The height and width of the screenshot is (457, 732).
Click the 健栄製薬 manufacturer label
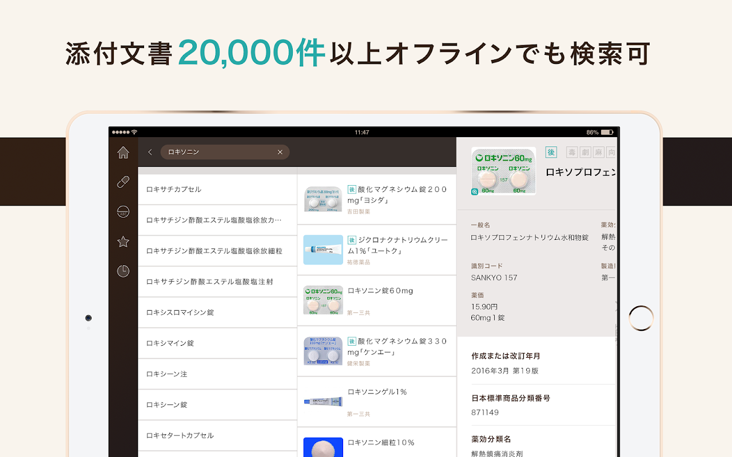[x=359, y=363]
